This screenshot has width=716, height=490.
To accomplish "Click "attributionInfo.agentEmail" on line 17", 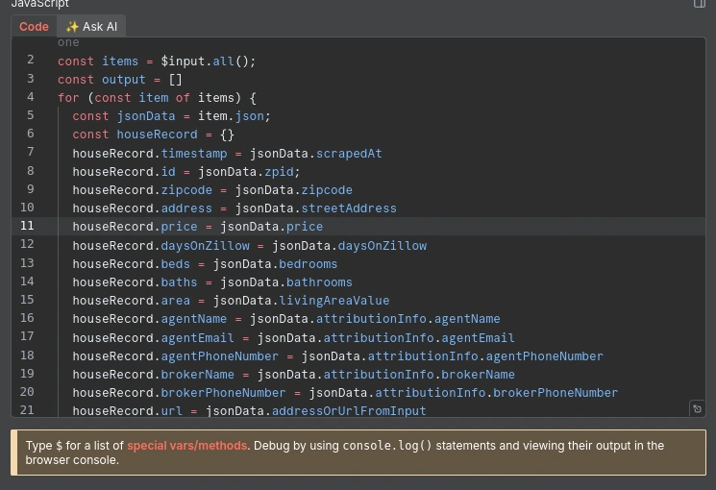I will coord(419,338).
